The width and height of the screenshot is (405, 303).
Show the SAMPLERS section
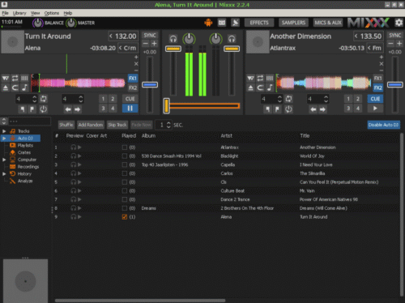[293, 23]
